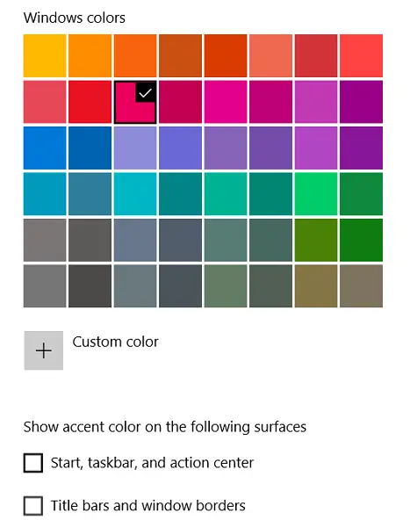Viewport: 410px width, 527px height.
Task: Click the Custom color label
Action: (x=115, y=342)
